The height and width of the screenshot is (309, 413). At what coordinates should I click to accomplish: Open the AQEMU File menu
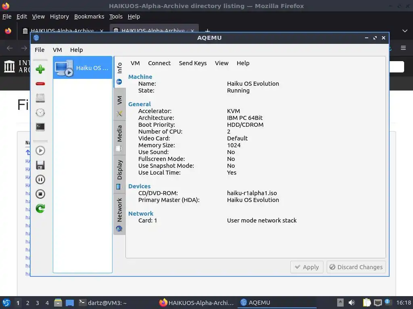[x=40, y=50]
